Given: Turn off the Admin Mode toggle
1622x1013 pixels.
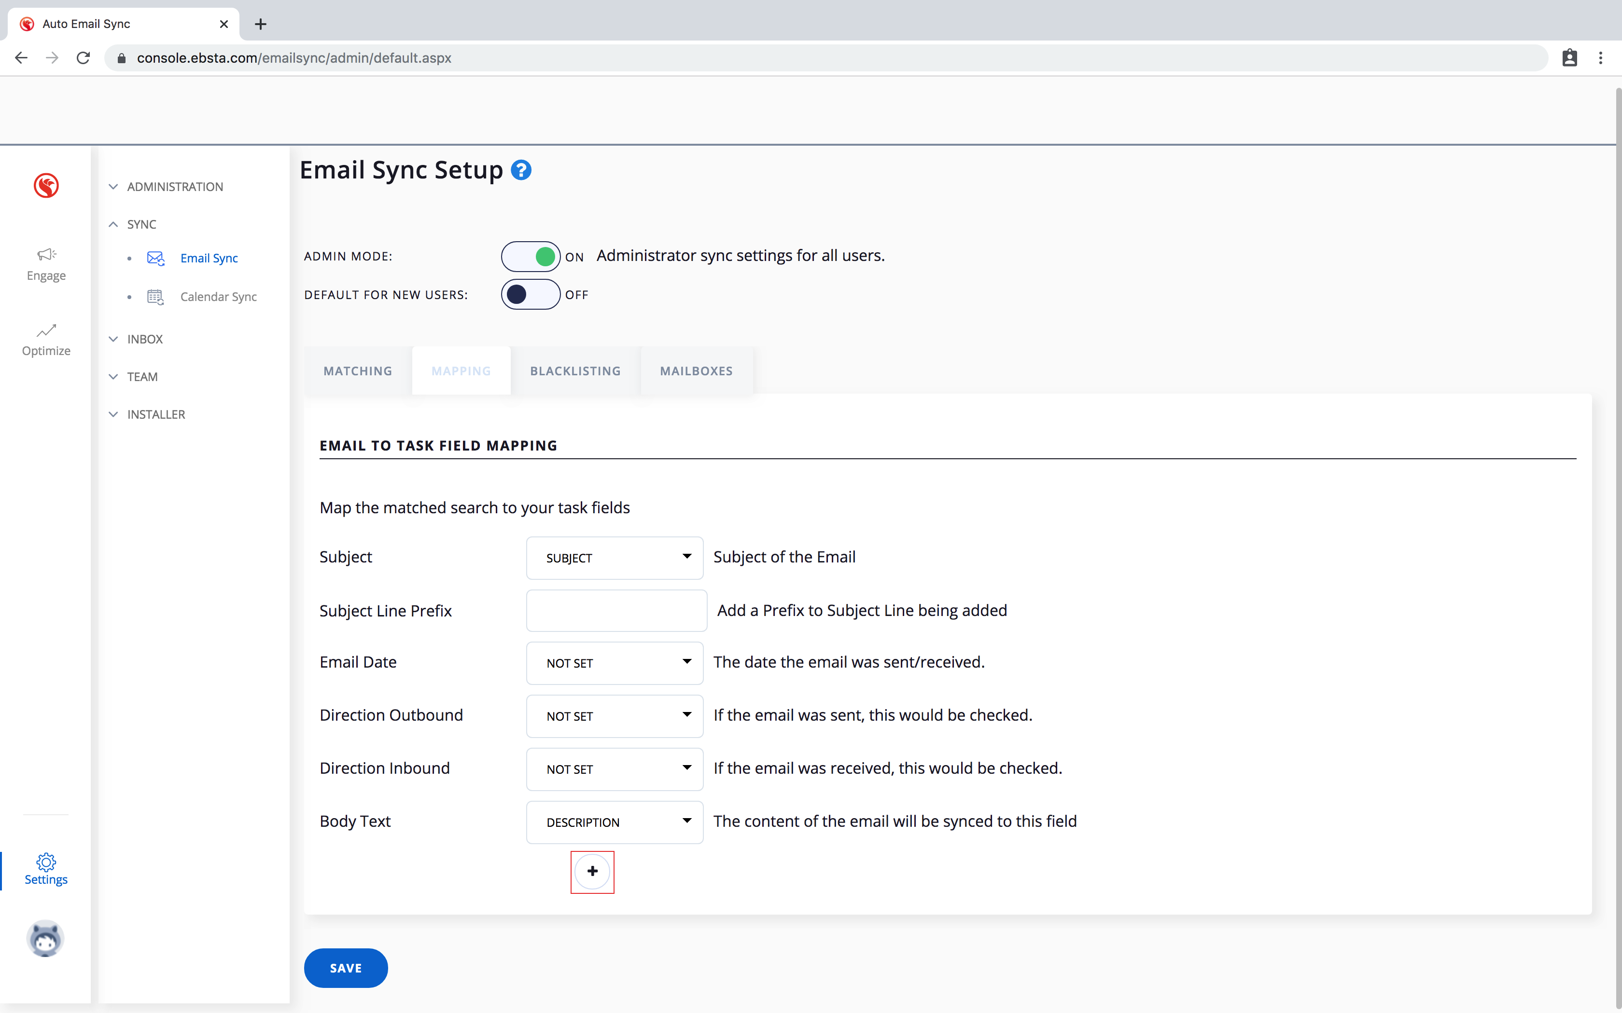Looking at the screenshot, I should tap(530, 257).
